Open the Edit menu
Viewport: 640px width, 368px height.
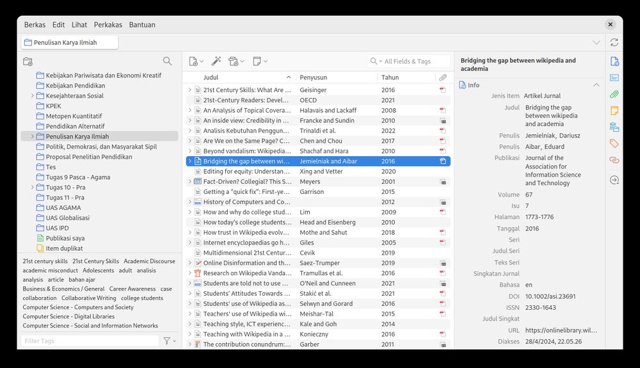click(x=58, y=24)
